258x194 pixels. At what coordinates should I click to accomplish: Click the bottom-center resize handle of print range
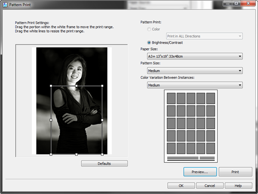pyautogui.click(x=77, y=154)
